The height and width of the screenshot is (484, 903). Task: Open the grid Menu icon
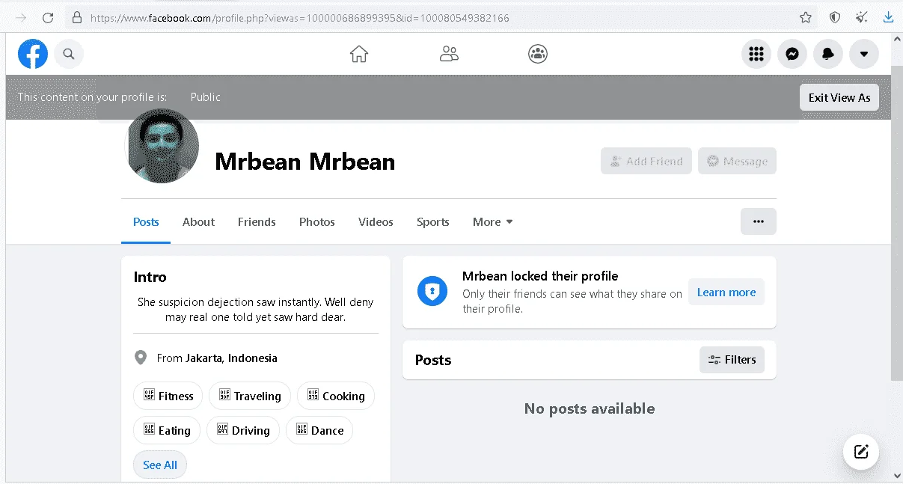(756, 54)
